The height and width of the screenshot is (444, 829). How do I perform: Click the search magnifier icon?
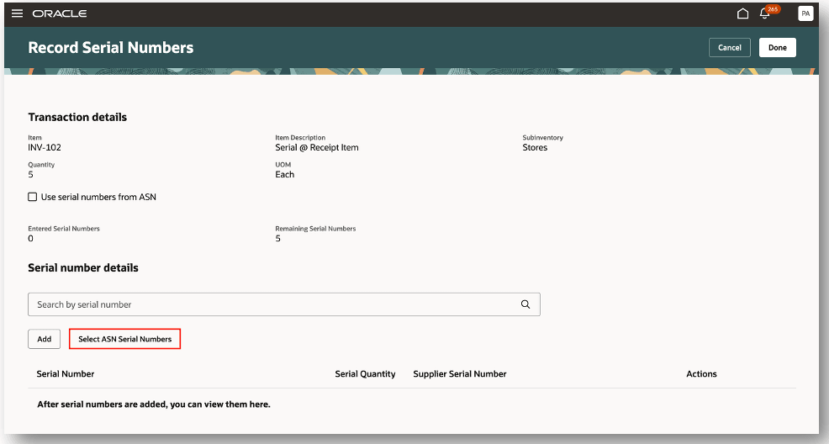click(525, 304)
